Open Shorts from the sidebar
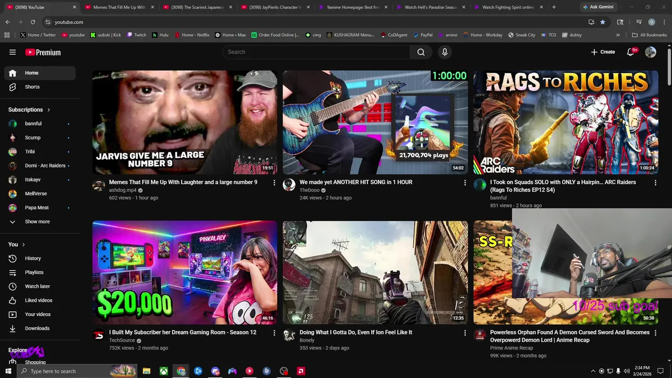The image size is (672, 378). pos(40,87)
